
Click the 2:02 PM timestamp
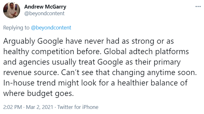pos(12,107)
